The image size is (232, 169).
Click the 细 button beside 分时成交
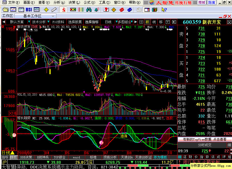pyautogui.click(x=229, y=145)
